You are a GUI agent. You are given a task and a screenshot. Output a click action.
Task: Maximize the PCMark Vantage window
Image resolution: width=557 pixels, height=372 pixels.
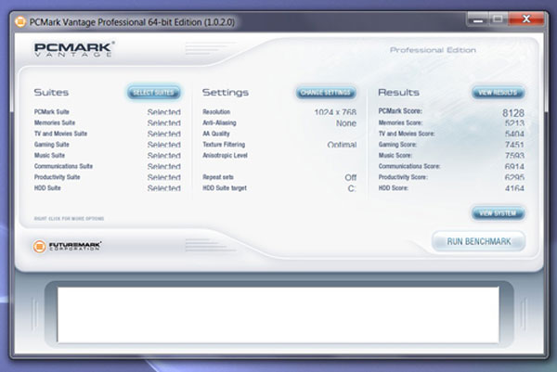point(499,19)
